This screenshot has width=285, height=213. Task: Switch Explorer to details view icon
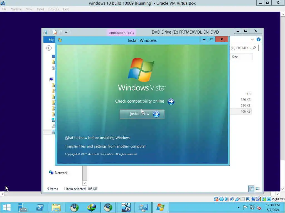[251, 189]
